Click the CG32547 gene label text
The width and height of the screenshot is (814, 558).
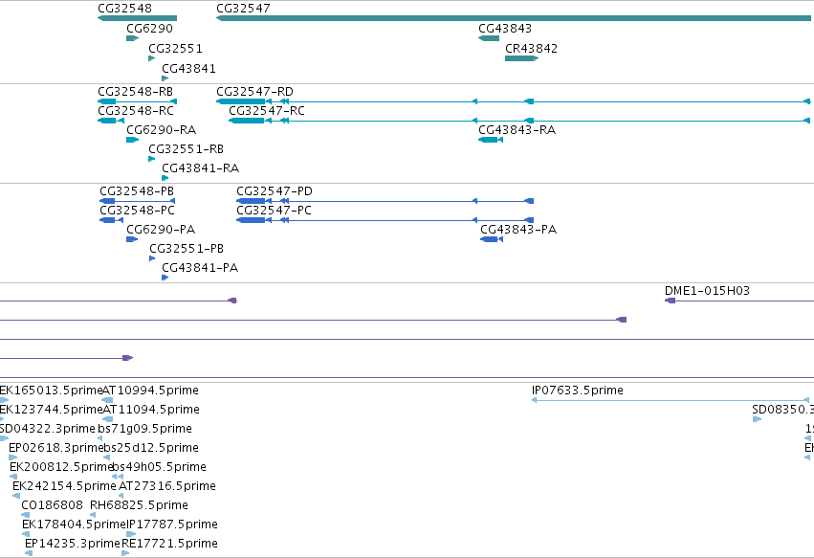coord(243,9)
